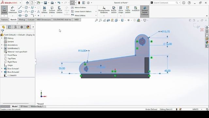209x118 pixels.
Task: Click the Print icon
Action: (52, 3)
